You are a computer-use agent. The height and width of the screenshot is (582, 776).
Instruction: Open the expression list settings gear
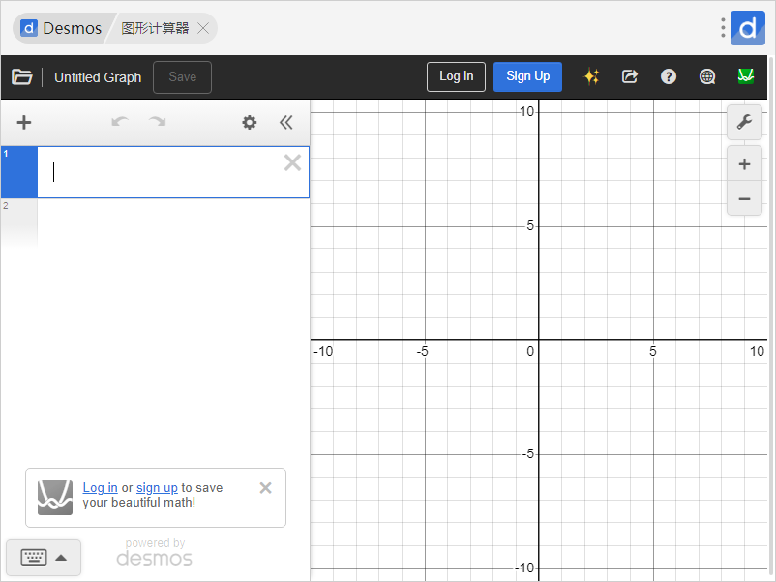[250, 122]
